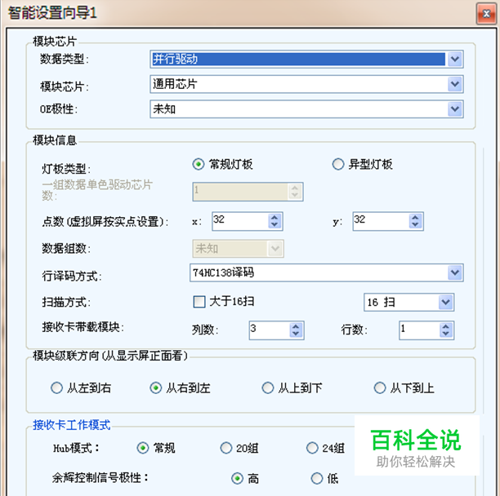Increase the x point count by one
Viewport: 500px width, 496px height.
click(275, 218)
